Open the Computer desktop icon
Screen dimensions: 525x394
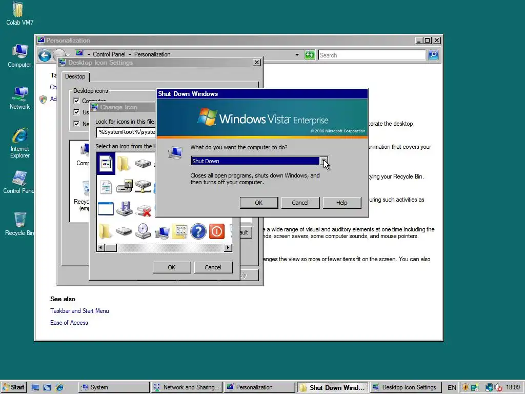pyautogui.click(x=19, y=55)
